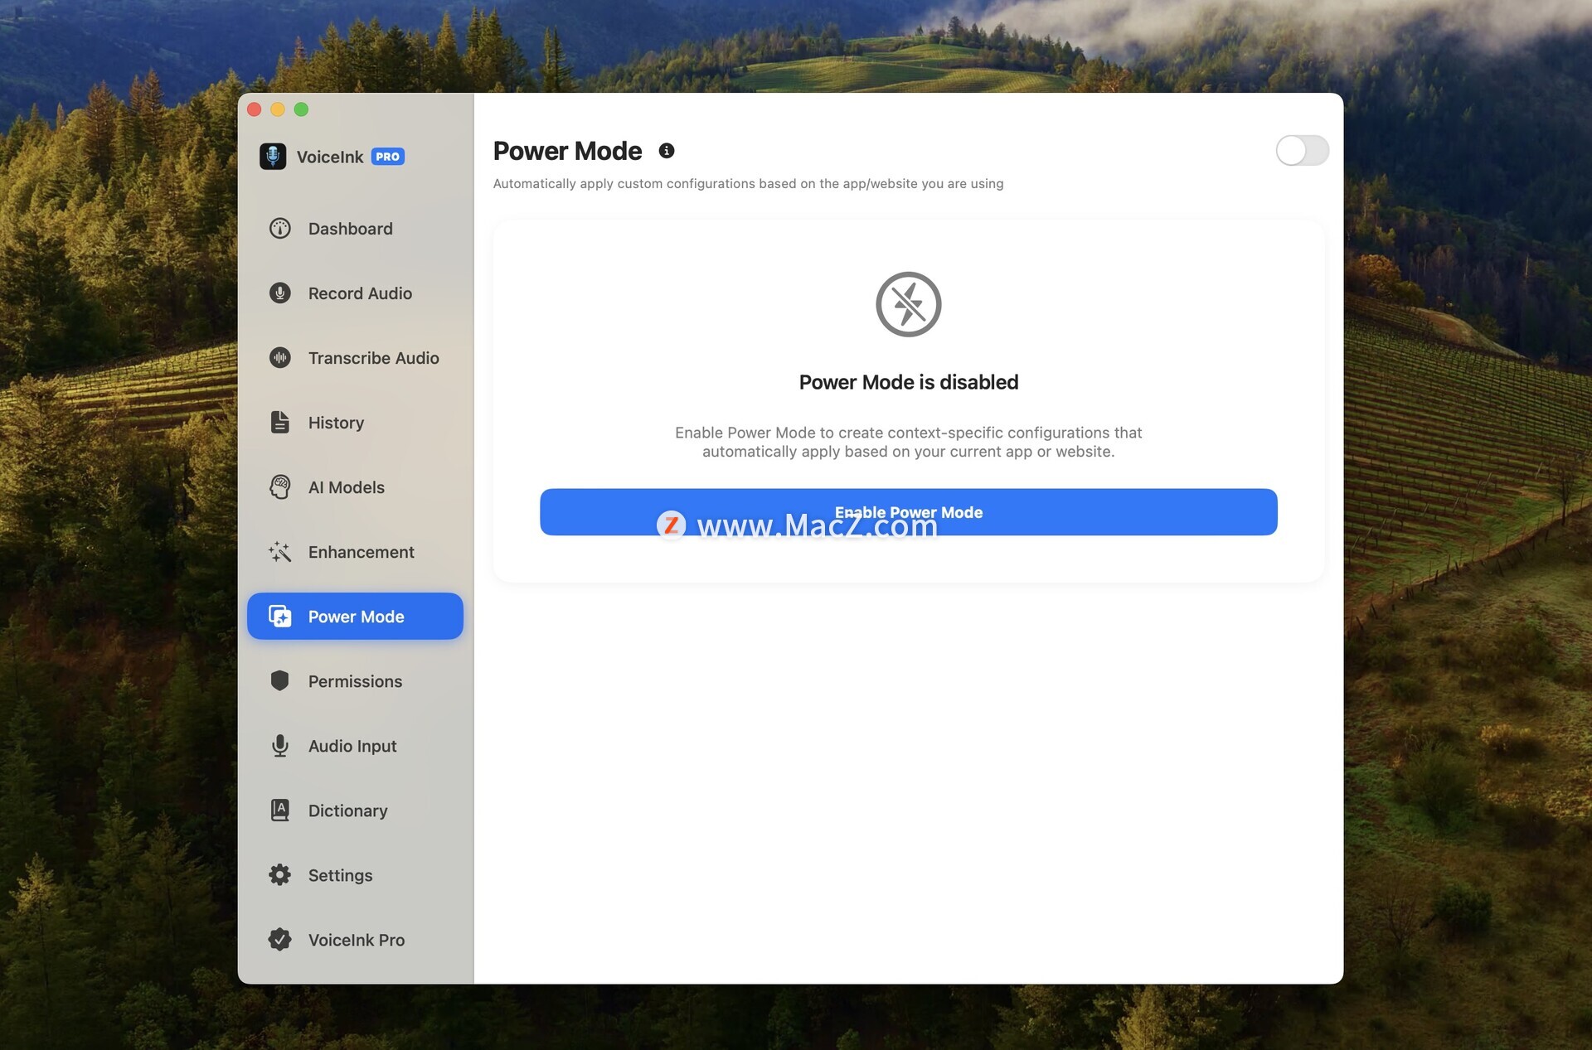
Task: Click the VoiceInk microphone app logo
Action: click(273, 156)
